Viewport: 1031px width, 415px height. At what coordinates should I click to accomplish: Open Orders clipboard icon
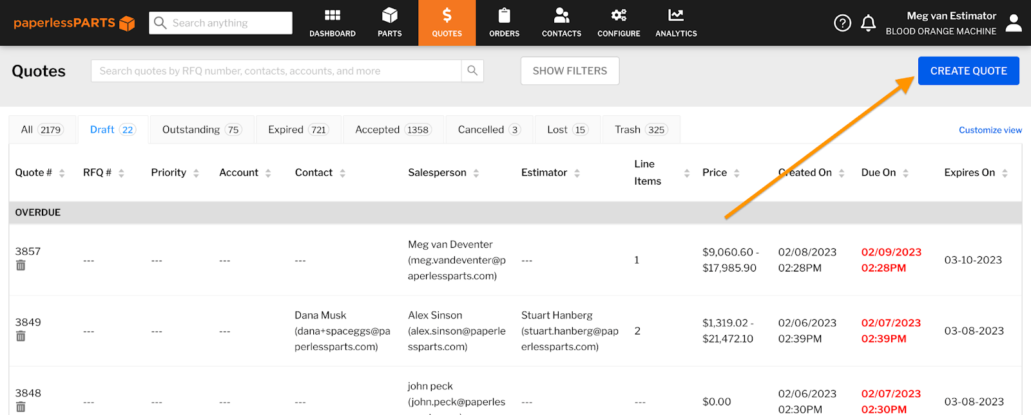[505, 15]
